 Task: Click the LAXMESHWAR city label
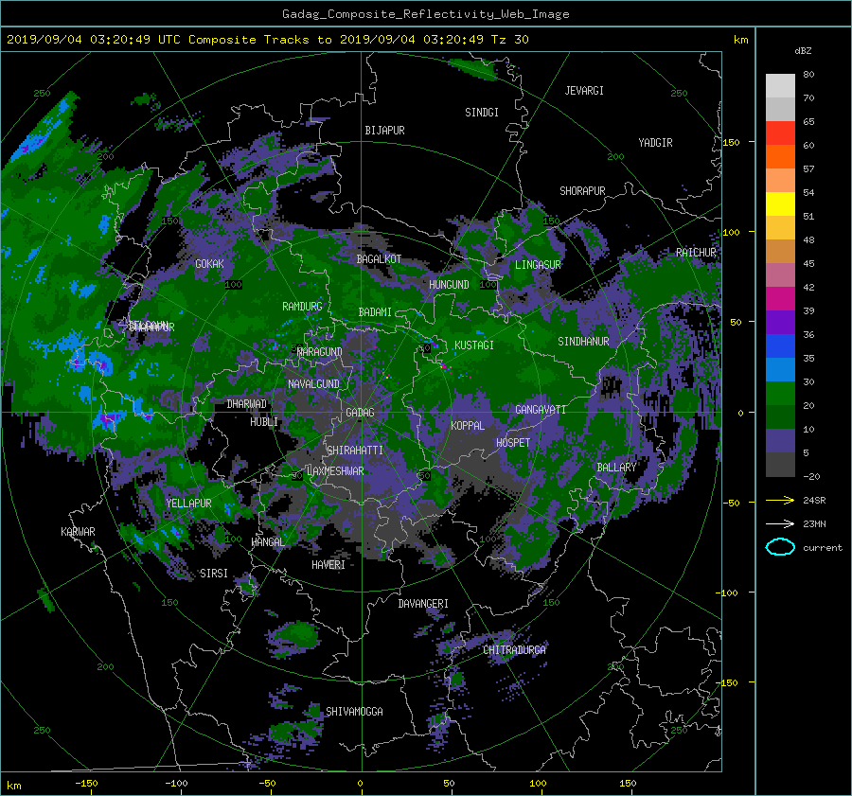(x=335, y=471)
